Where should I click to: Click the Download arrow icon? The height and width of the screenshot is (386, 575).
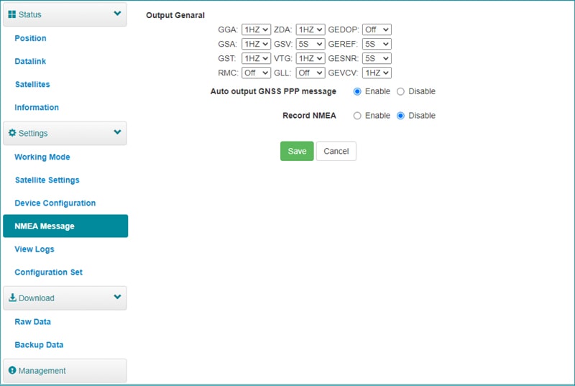(x=12, y=298)
